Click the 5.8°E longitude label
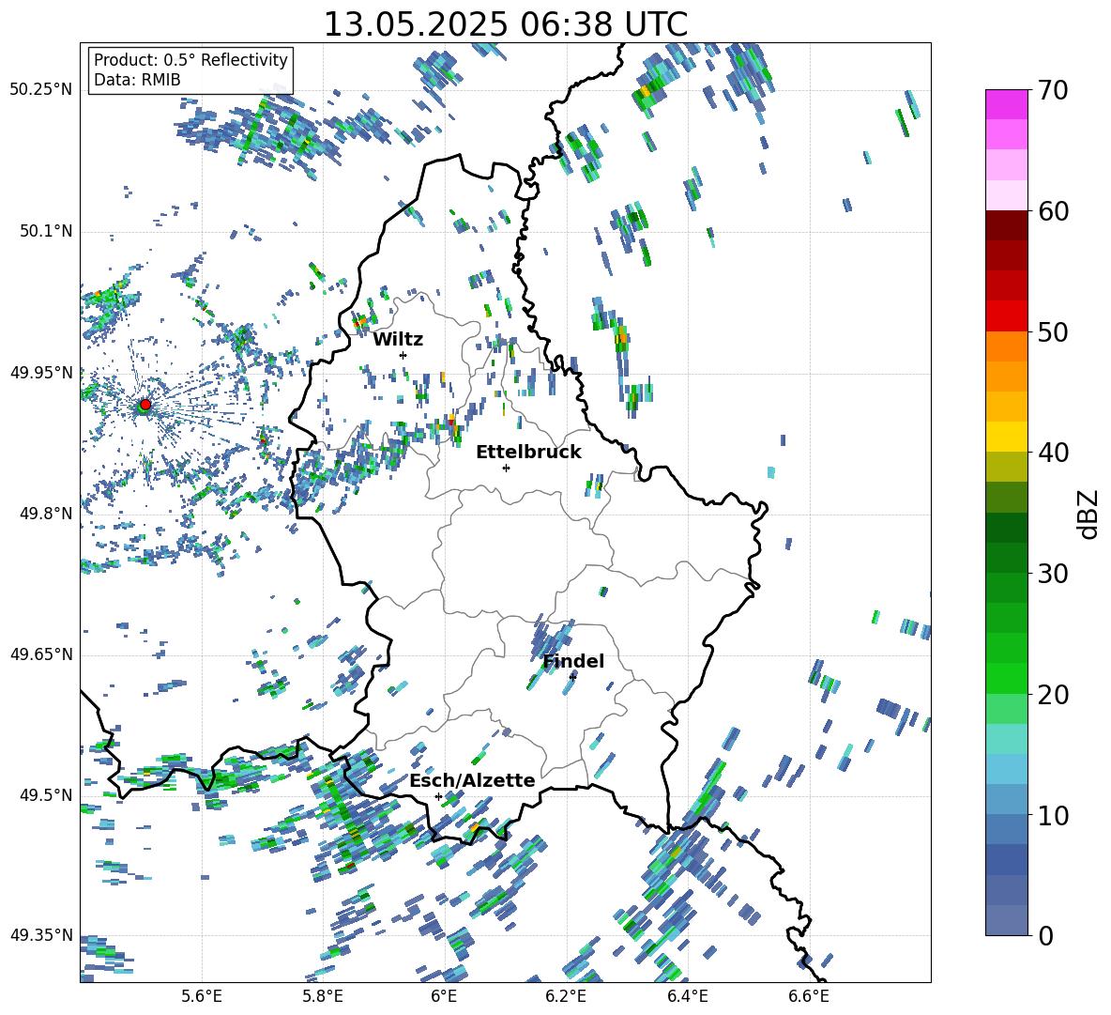Viewport: 1111px width, 1015px height. click(323, 996)
